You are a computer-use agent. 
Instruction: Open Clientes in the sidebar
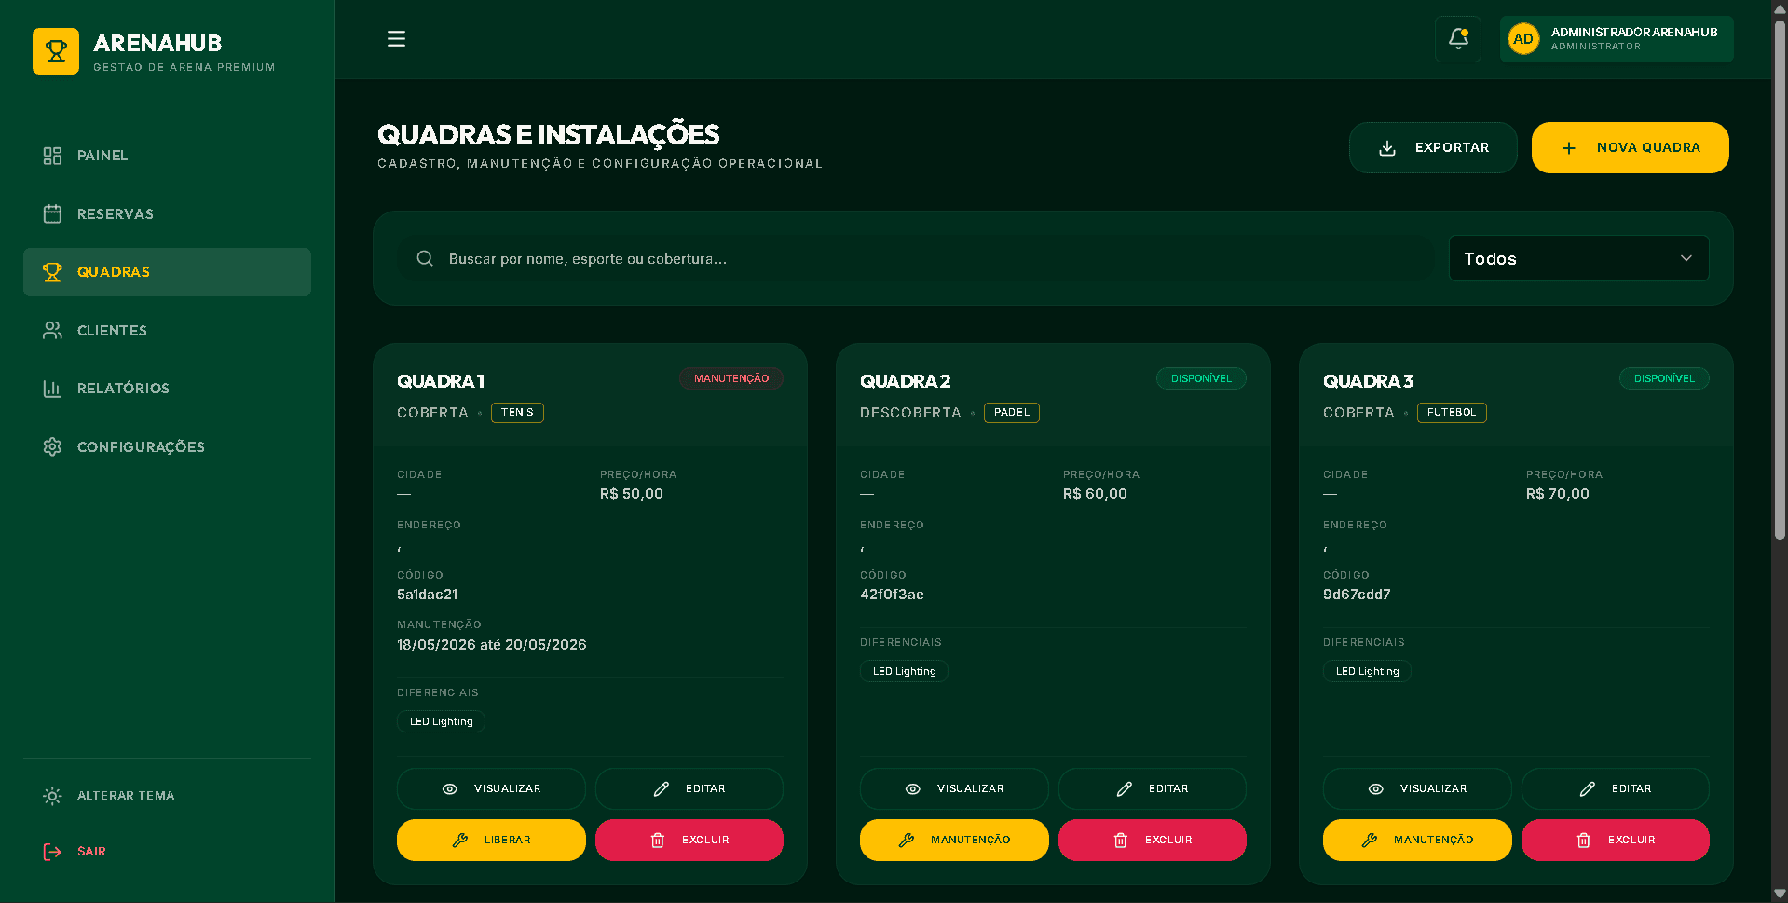click(x=168, y=331)
